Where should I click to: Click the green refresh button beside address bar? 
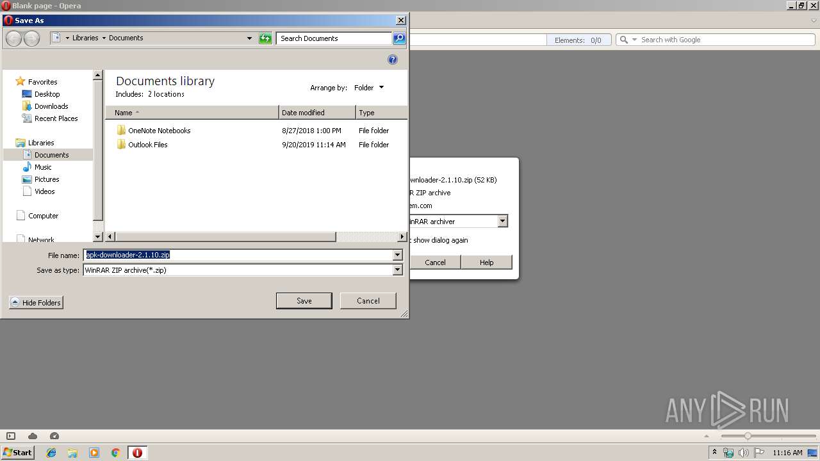point(265,38)
